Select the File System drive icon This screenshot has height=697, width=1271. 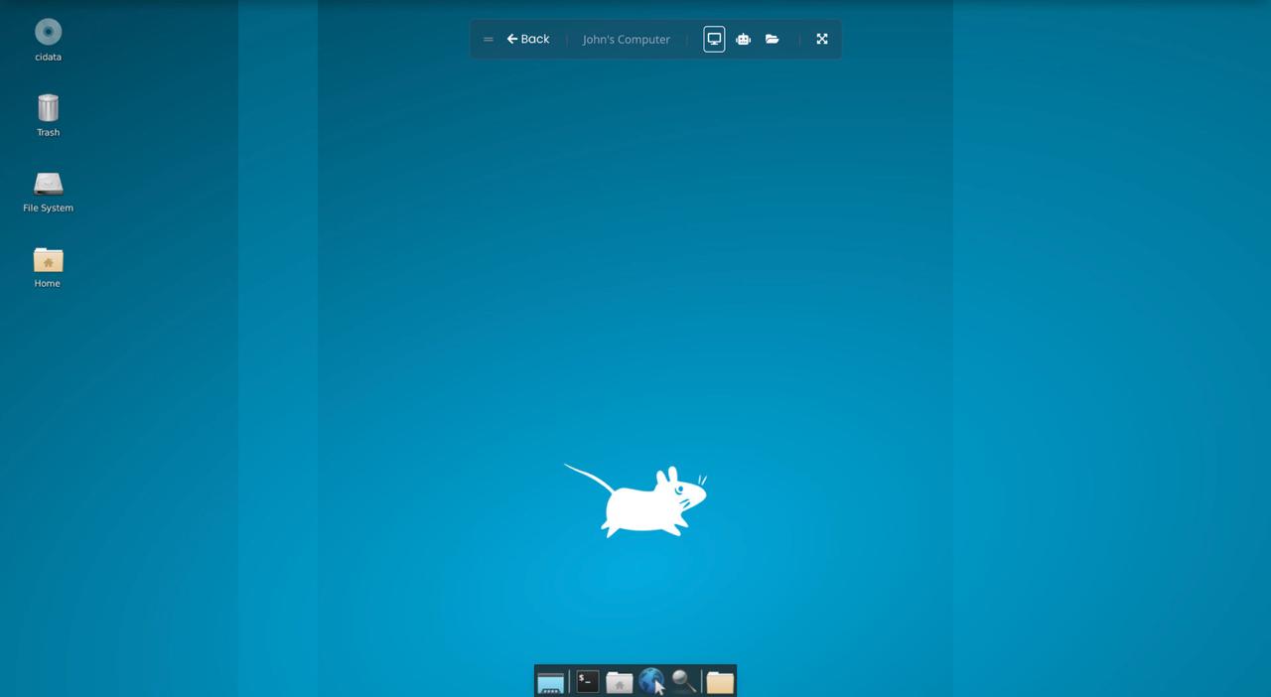point(48,184)
